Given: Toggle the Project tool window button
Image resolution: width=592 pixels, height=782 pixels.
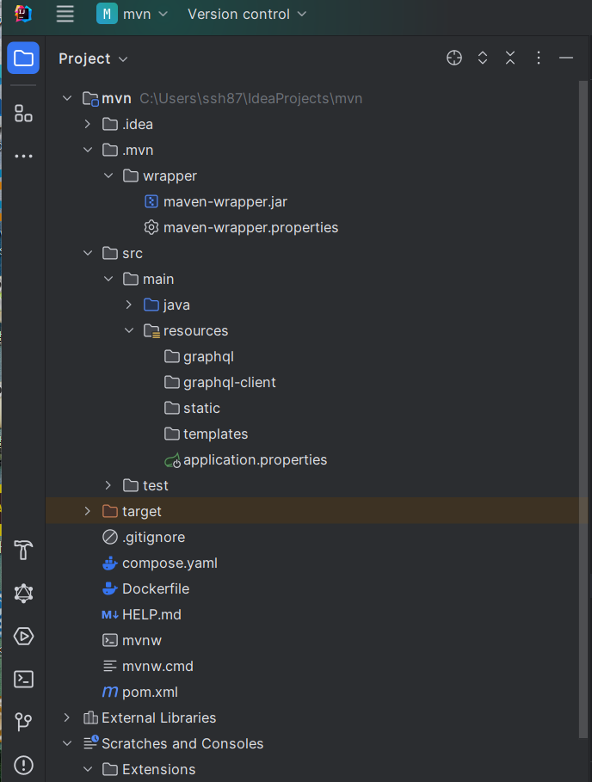Looking at the screenshot, I should point(23,58).
